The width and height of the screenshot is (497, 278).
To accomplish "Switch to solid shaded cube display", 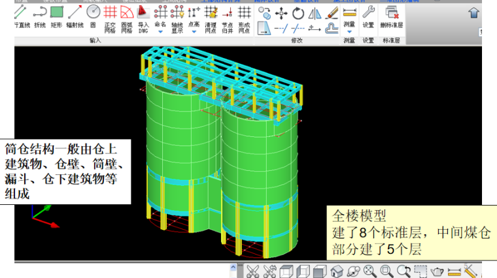I will tap(320, 271).
